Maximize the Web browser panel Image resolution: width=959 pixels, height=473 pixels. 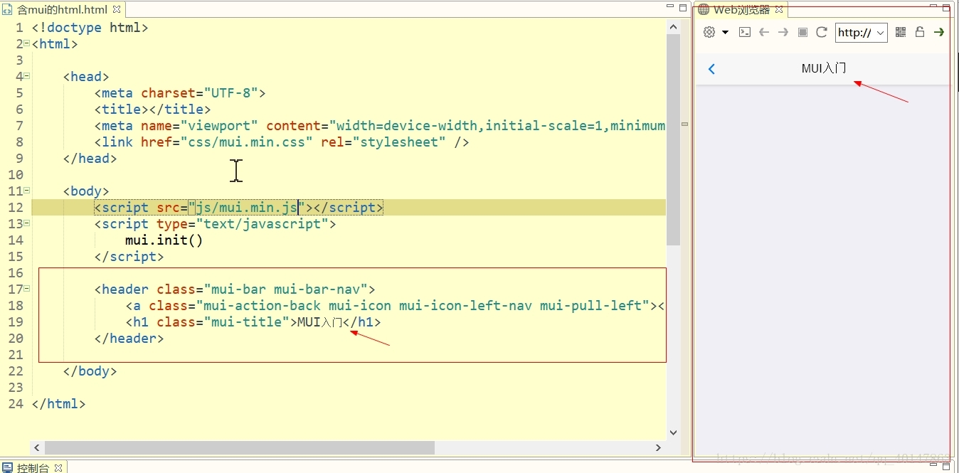click(946, 8)
